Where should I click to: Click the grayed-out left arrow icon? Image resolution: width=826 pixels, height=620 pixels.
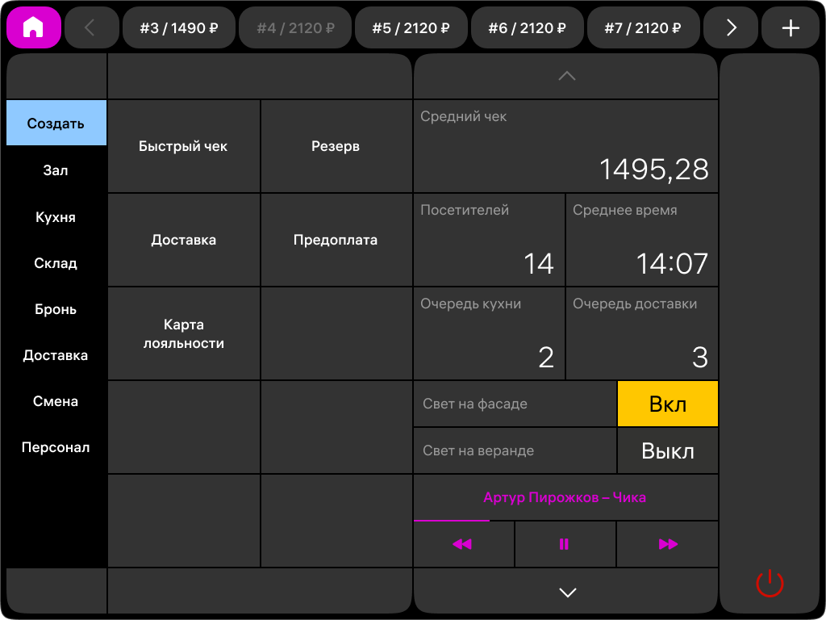91,27
